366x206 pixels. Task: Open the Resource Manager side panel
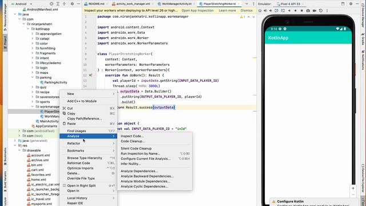pyautogui.click(x=5, y=17)
